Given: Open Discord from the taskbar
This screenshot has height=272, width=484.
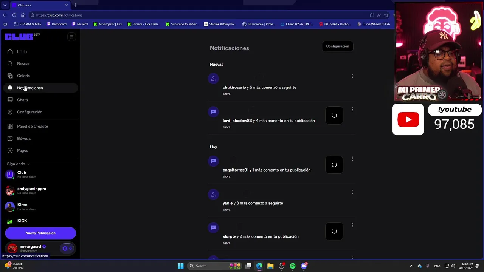Looking at the screenshot, I should click(304, 266).
